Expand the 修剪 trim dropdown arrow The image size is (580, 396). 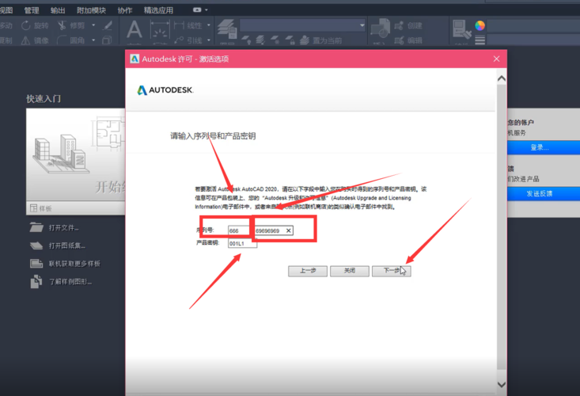(93, 25)
